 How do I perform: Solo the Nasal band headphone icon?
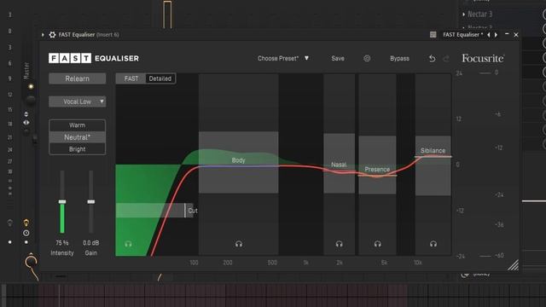tap(340, 244)
